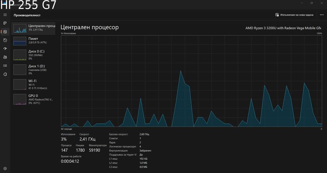
Task: Select the Wi-Fi performance item
Action: coord(33,84)
